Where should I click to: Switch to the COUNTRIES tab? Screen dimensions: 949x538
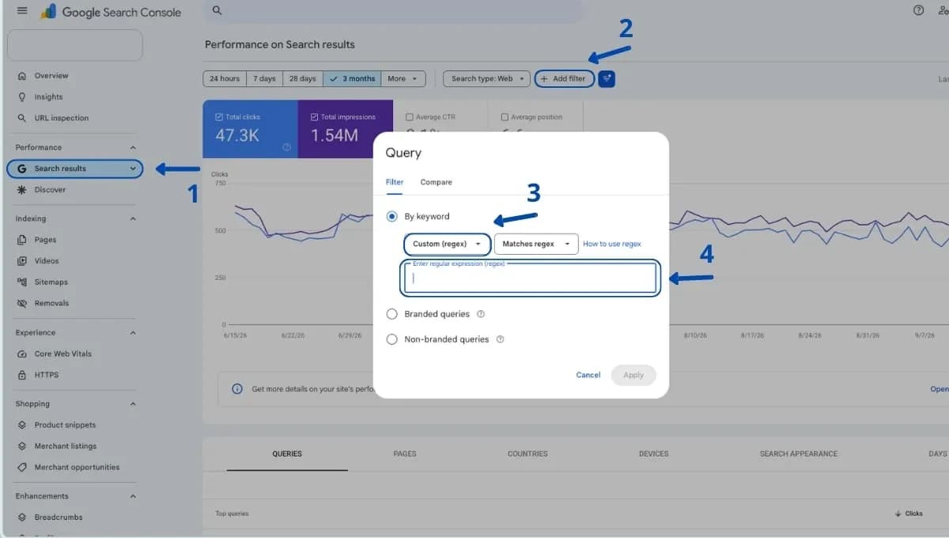click(527, 454)
